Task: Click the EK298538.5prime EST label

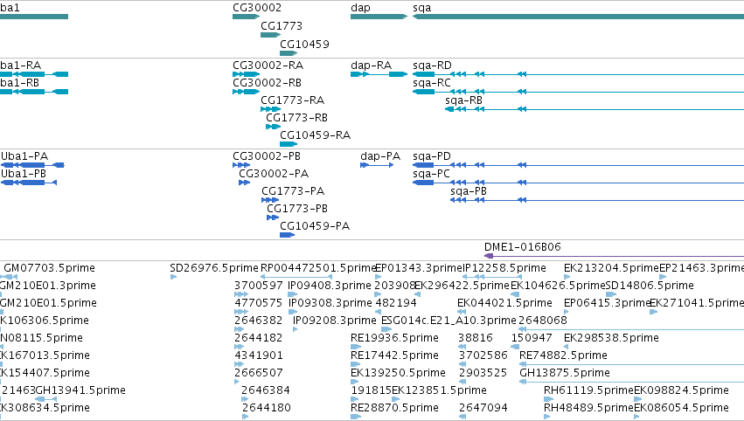Action: click(x=611, y=339)
